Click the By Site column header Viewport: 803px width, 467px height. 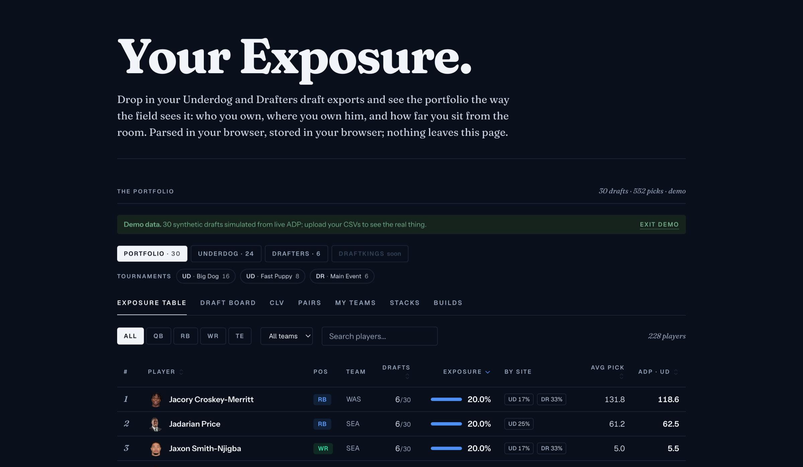click(x=518, y=372)
